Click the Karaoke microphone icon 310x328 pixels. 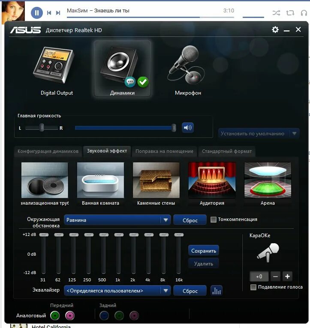268,252
